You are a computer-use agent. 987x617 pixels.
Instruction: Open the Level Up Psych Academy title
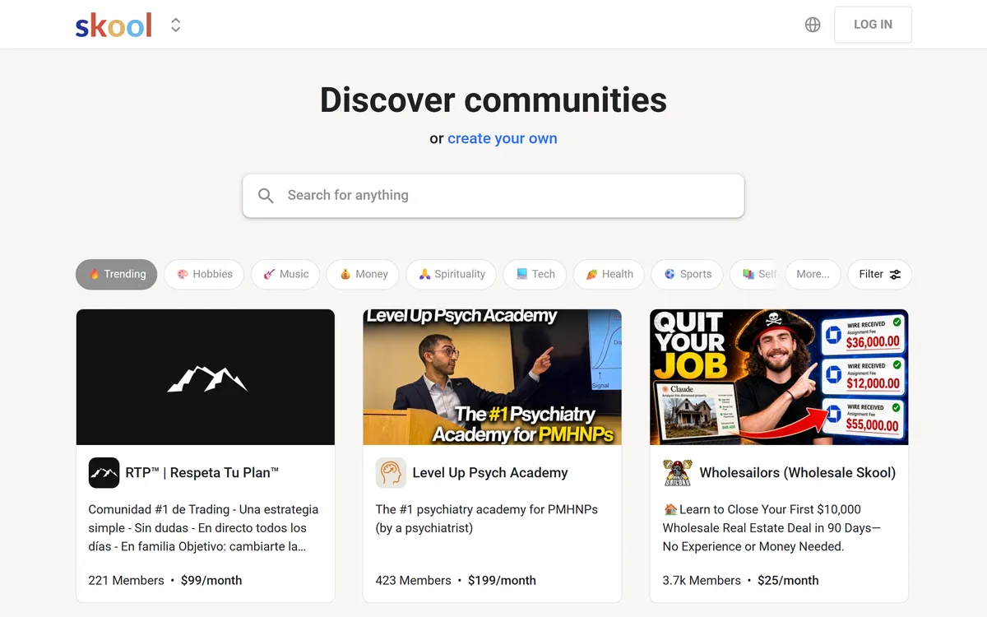click(490, 473)
